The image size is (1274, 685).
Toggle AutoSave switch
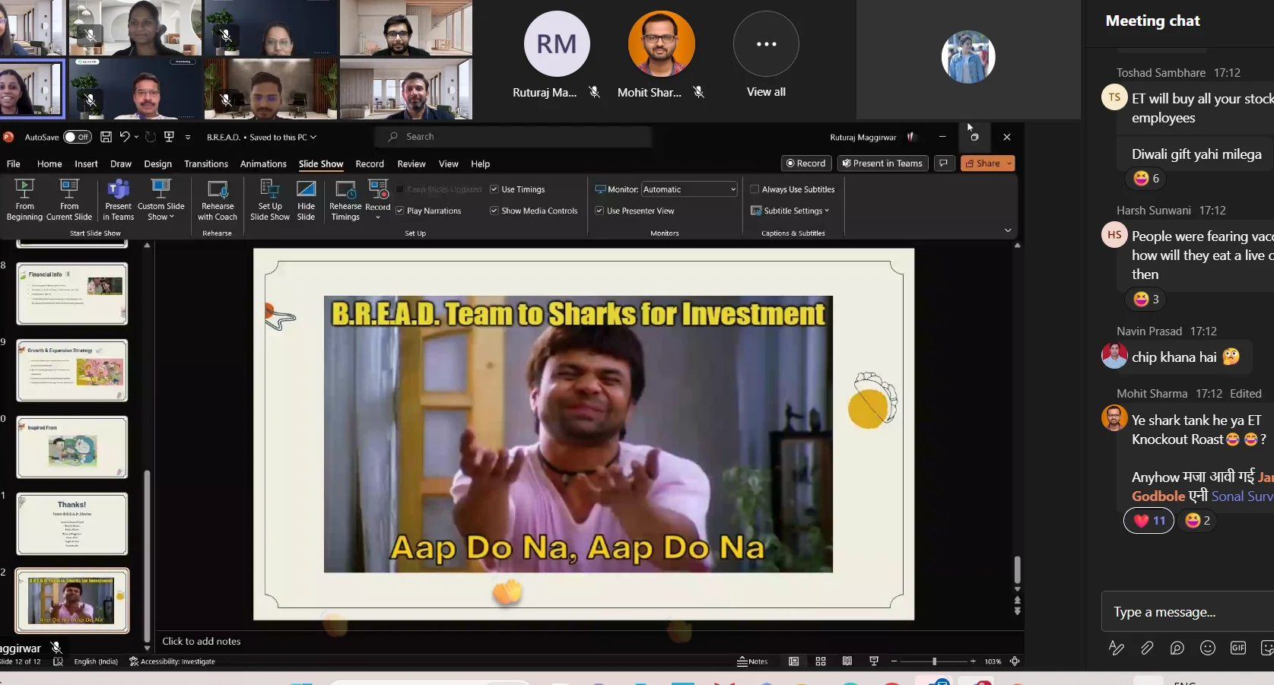77,137
